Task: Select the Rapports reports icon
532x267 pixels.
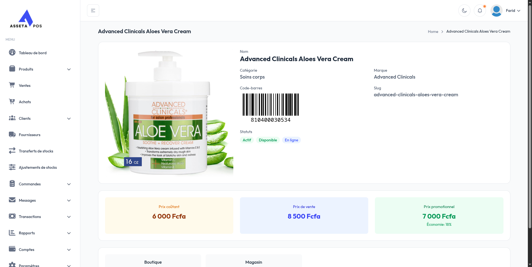Action: pos(12,232)
